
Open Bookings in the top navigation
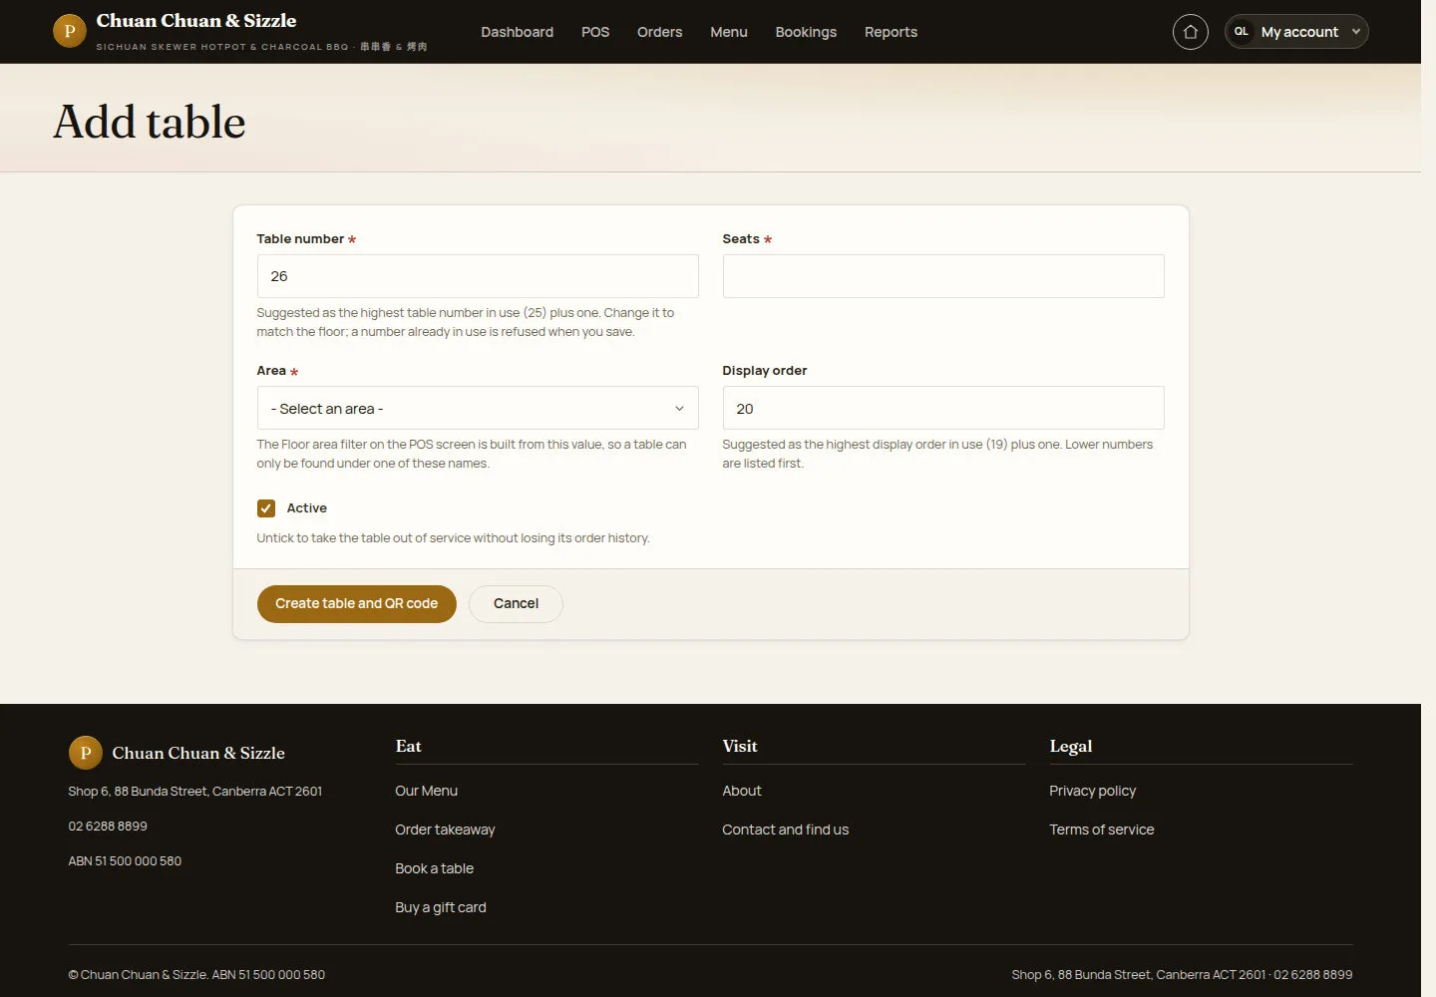coord(806,32)
